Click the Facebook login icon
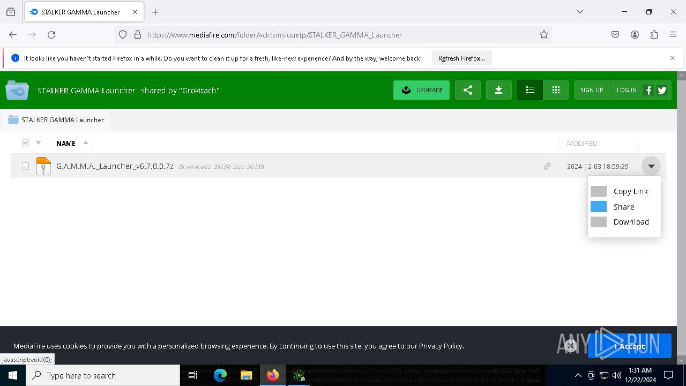The image size is (686, 386). tap(648, 90)
